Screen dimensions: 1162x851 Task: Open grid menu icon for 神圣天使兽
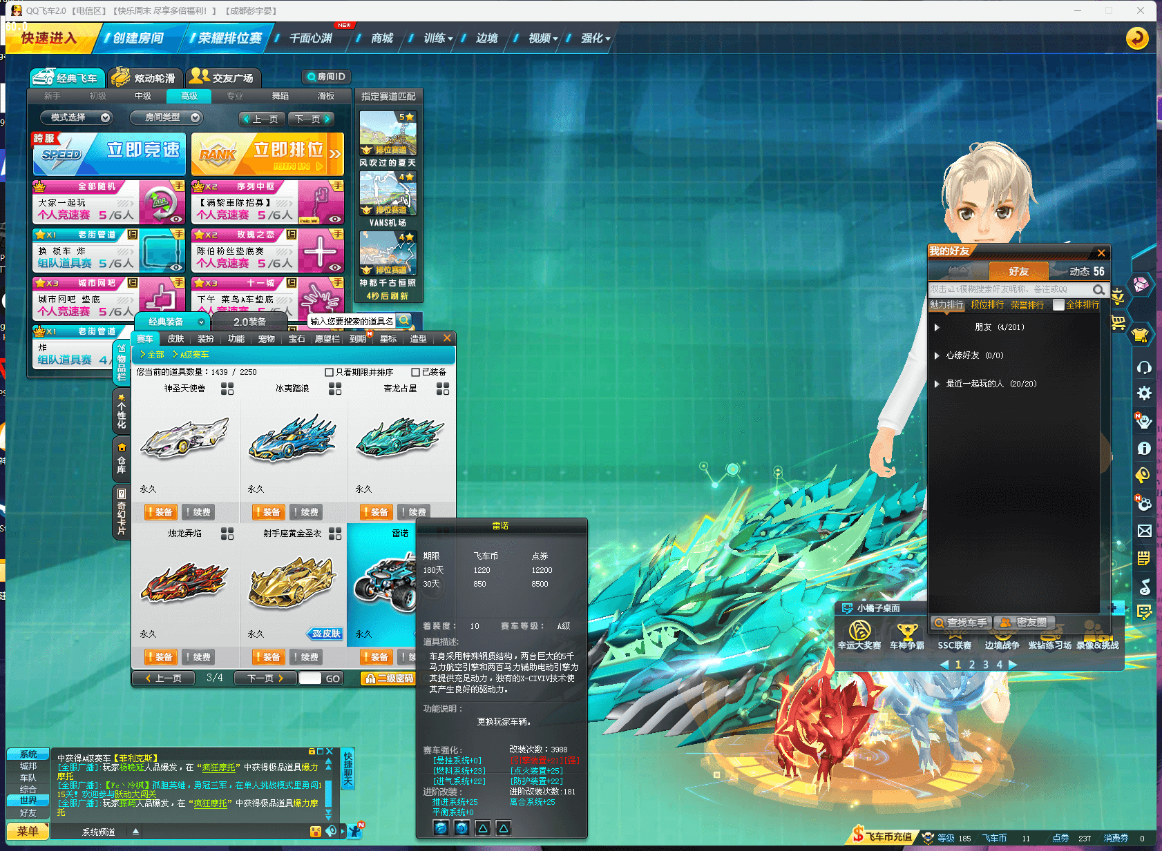point(227,389)
